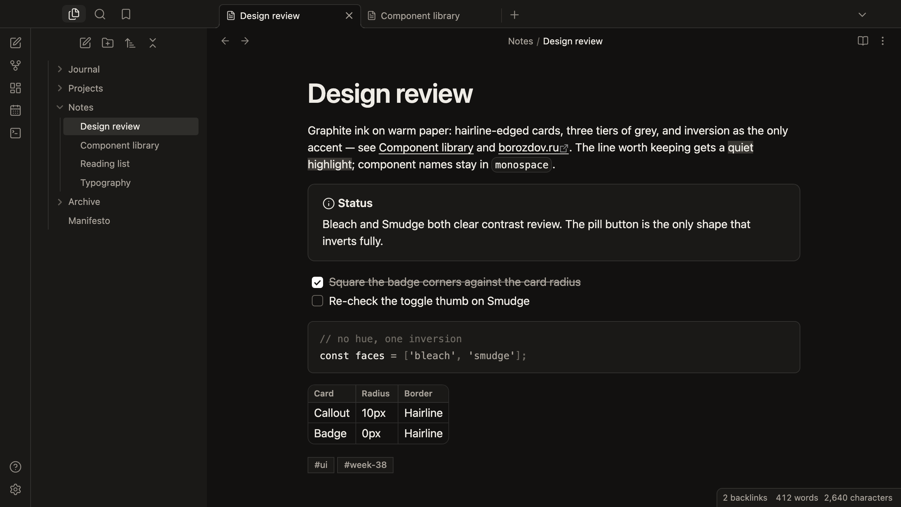Viewport: 901px width, 507px height.
Task: Uncheck the 'Square the badge corners' task
Action: click(317, 282)
